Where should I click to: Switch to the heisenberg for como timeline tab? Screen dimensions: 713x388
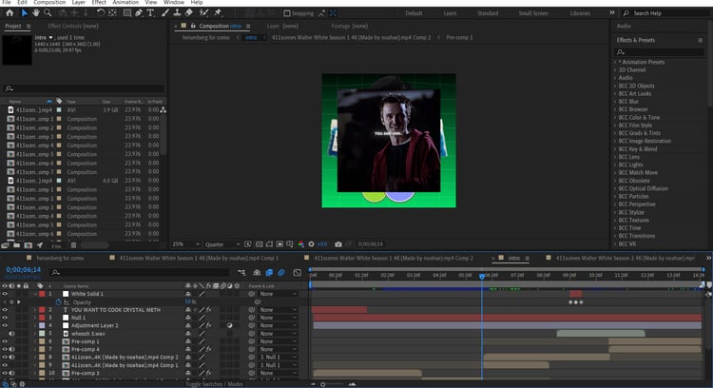tap(60, 258)
